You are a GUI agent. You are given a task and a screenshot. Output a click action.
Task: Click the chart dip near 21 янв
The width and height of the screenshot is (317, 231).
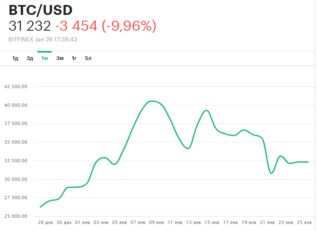[271, 173]
